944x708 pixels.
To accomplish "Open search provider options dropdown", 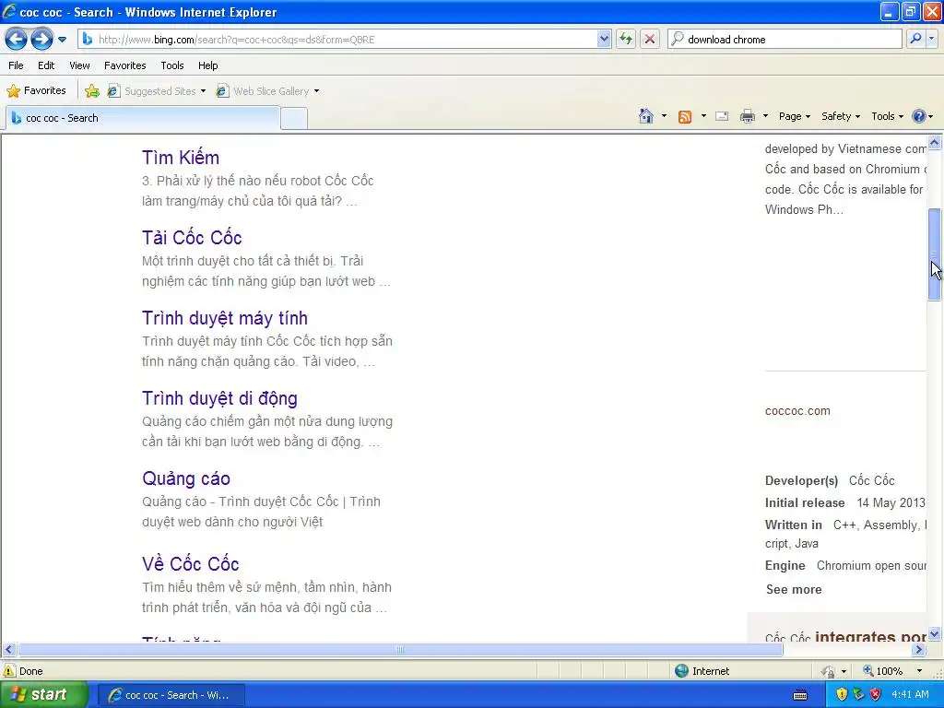I will 931,39.
